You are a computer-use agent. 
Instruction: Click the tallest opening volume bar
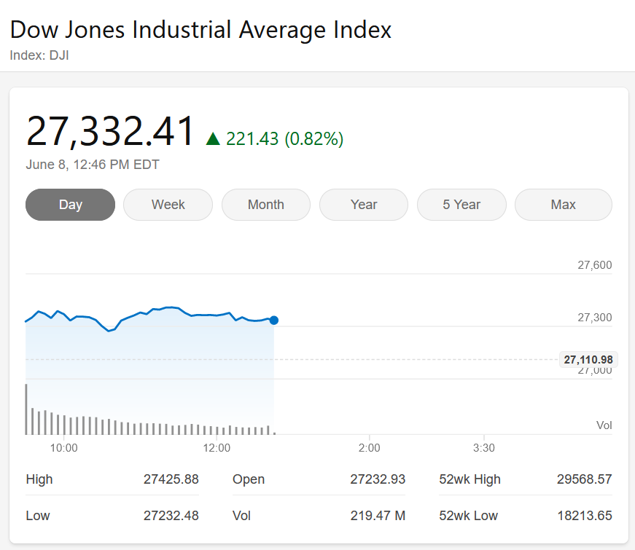coord(26,409)
